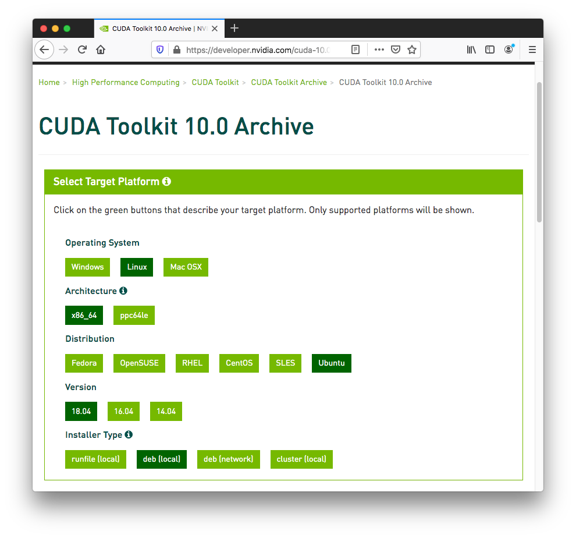Screen dimensions: 576x538
Task: Choose runfile (local) installer type
Action: pos(95,459)
